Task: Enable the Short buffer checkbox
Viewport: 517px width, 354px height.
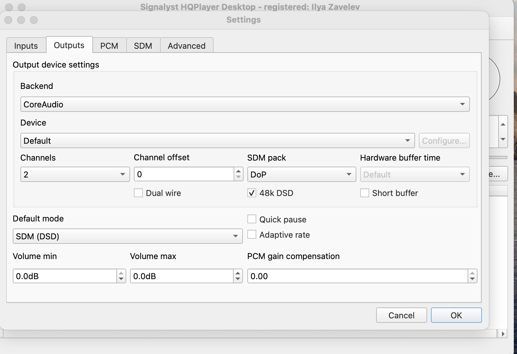Action: tap(365, 193)
